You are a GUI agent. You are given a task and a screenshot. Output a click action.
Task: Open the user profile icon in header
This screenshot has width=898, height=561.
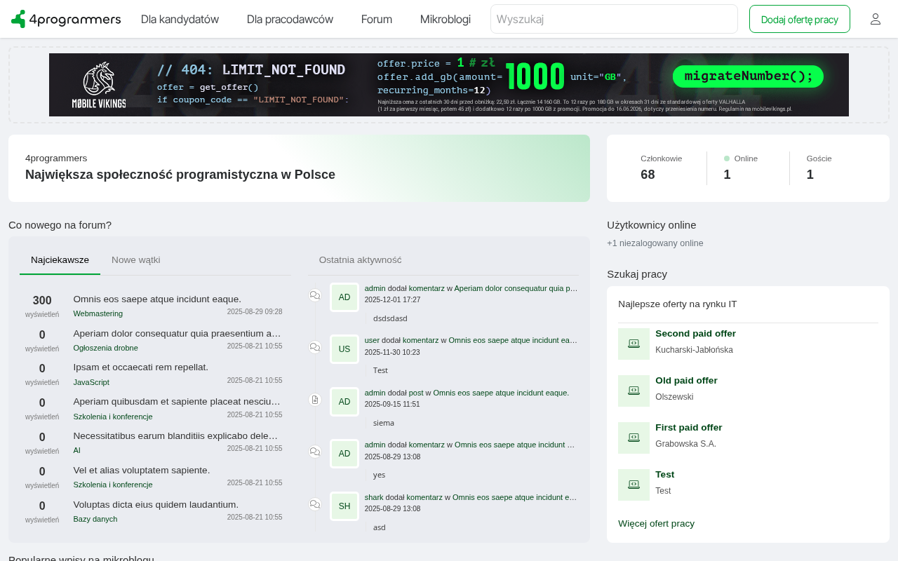click(x=876, y=19)
